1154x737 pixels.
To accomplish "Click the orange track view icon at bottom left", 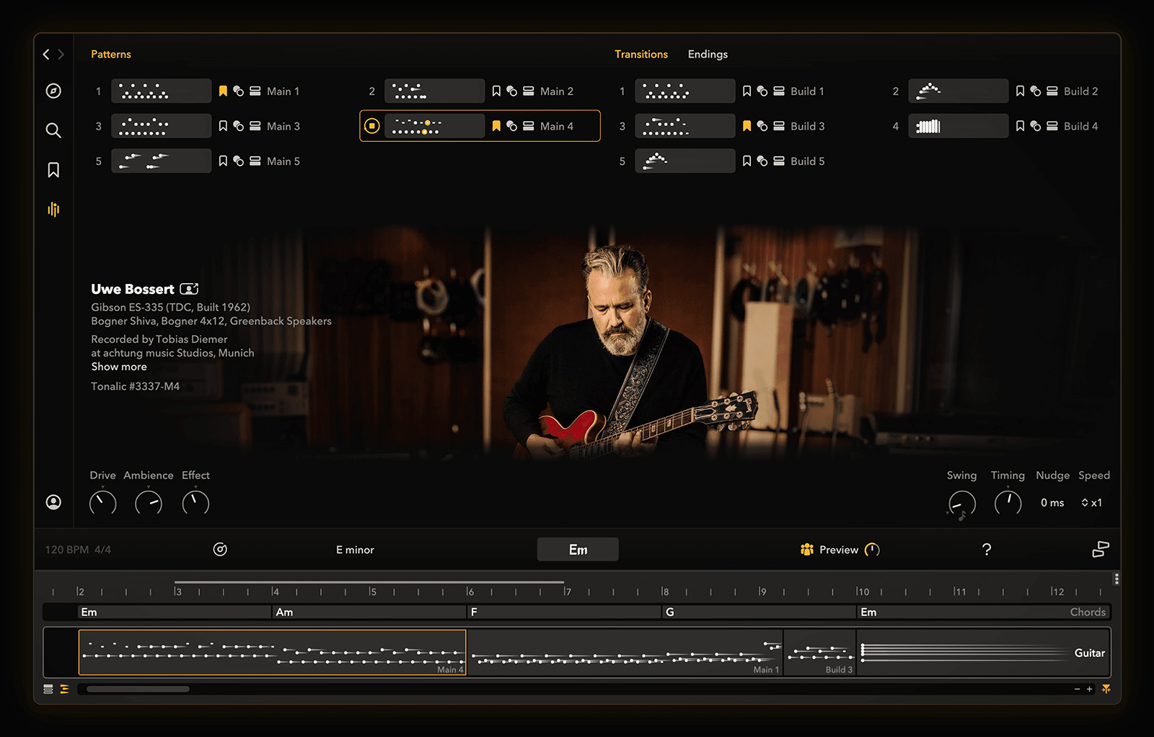I will [x=65, y=689].
